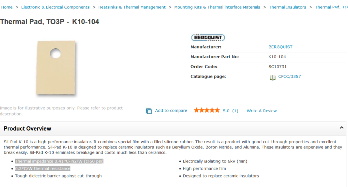This screenshot has height=187, width=348.
Task: Click the 0.2°C/W thermal resistance text
Action: tap(43, 168)
